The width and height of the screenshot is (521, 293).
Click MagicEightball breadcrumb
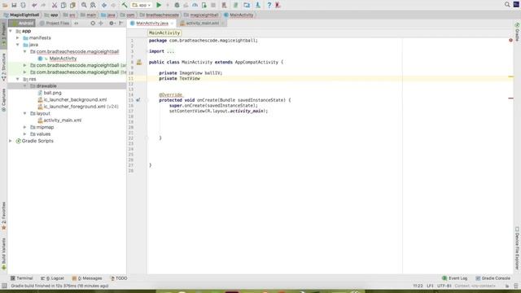tap(22, 15)
